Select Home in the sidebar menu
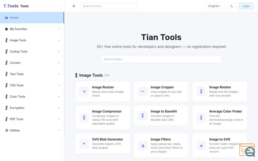Viewport: 258px width, 161px height. tap(32, 18)
